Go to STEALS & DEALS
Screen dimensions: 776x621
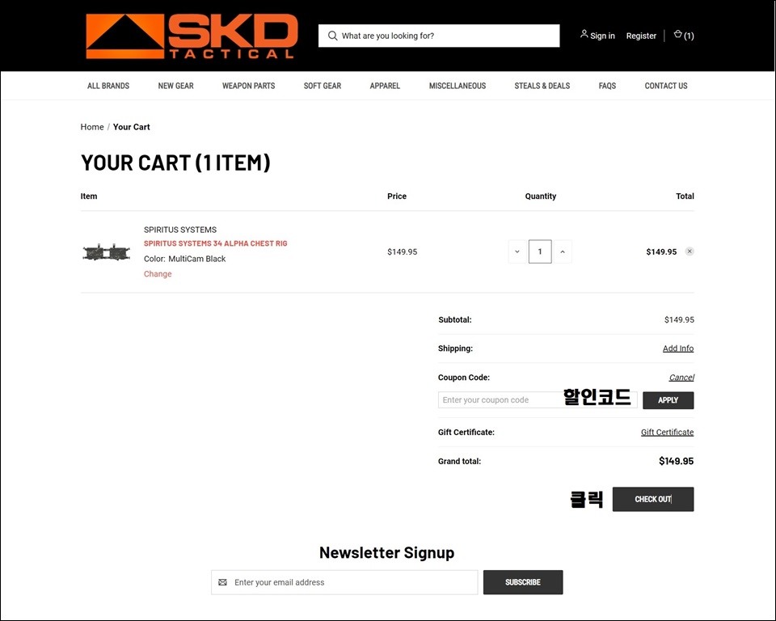(542, 86)
